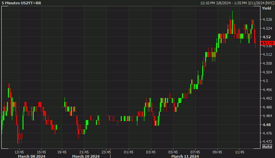
Task: Click the 4.5172 current yield price tag
Action: [x=267, y=43]
